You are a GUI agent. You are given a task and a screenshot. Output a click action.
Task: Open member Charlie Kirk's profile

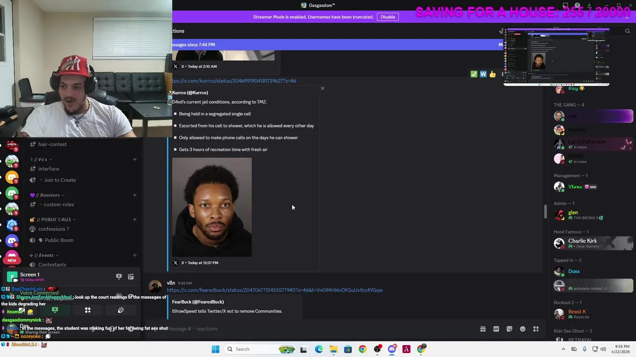coord(594,243)
